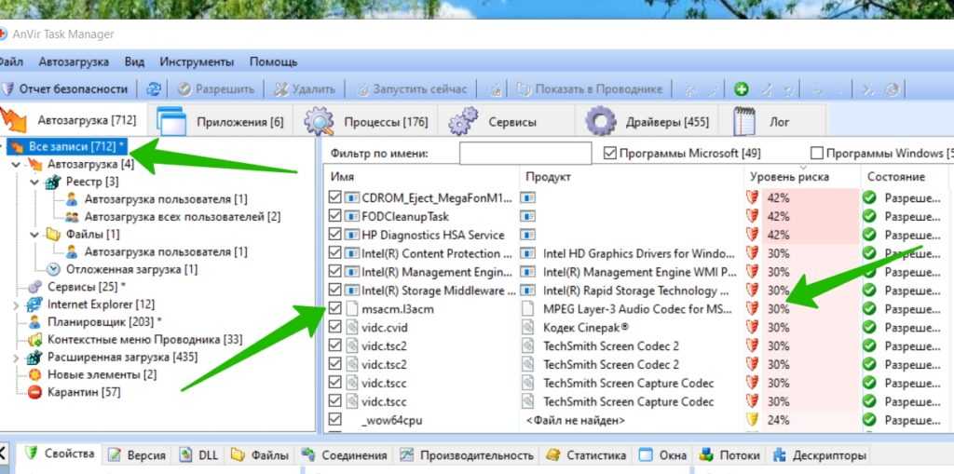Switch to the Производительность bottom tab
Image resolution: width=954 pixels, height=474 pixels.
coord(468,455)
